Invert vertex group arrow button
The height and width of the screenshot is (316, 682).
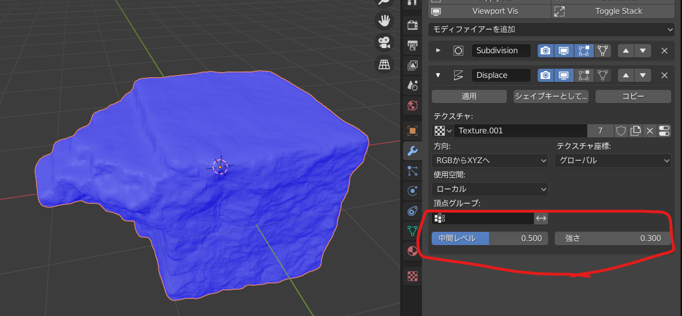click(x=541, y=218)
